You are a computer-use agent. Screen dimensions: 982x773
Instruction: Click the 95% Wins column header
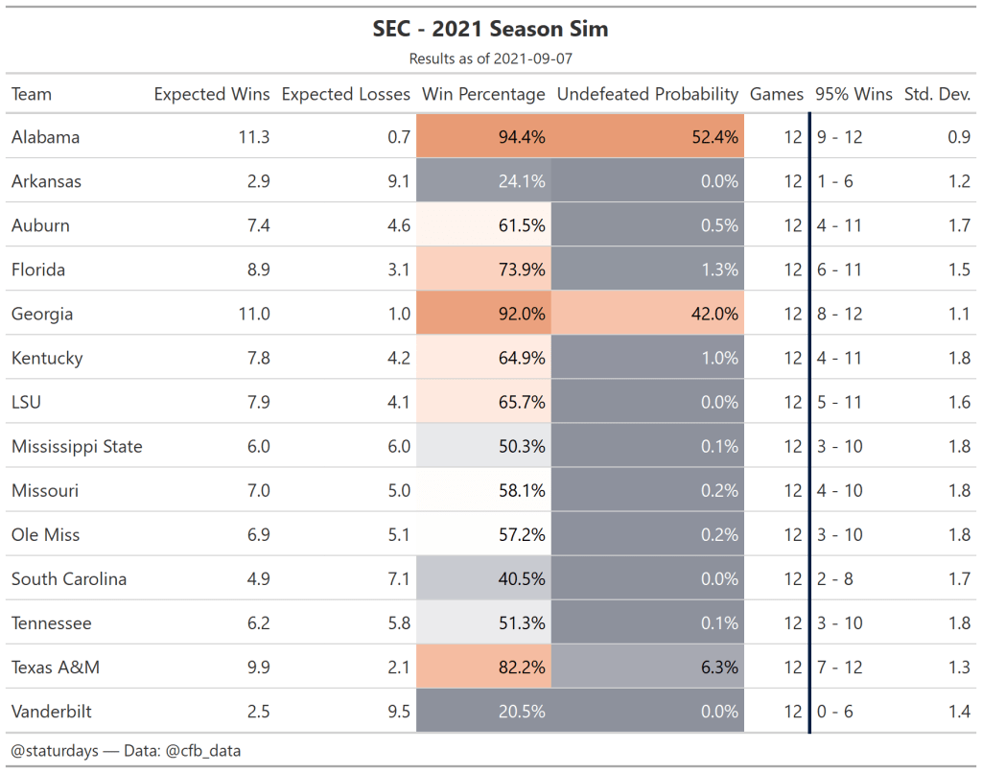(x=853, y=94)
